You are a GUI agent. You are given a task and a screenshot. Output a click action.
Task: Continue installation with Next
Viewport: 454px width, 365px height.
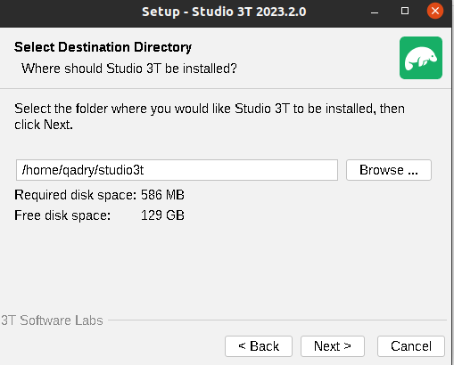(x=333, y=346)
